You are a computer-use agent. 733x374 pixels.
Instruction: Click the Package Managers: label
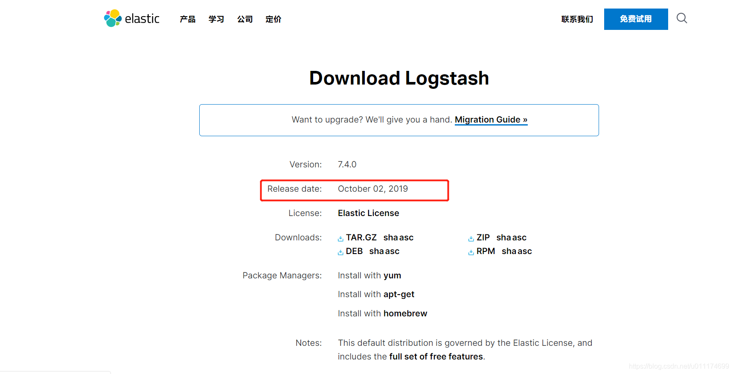282,275
